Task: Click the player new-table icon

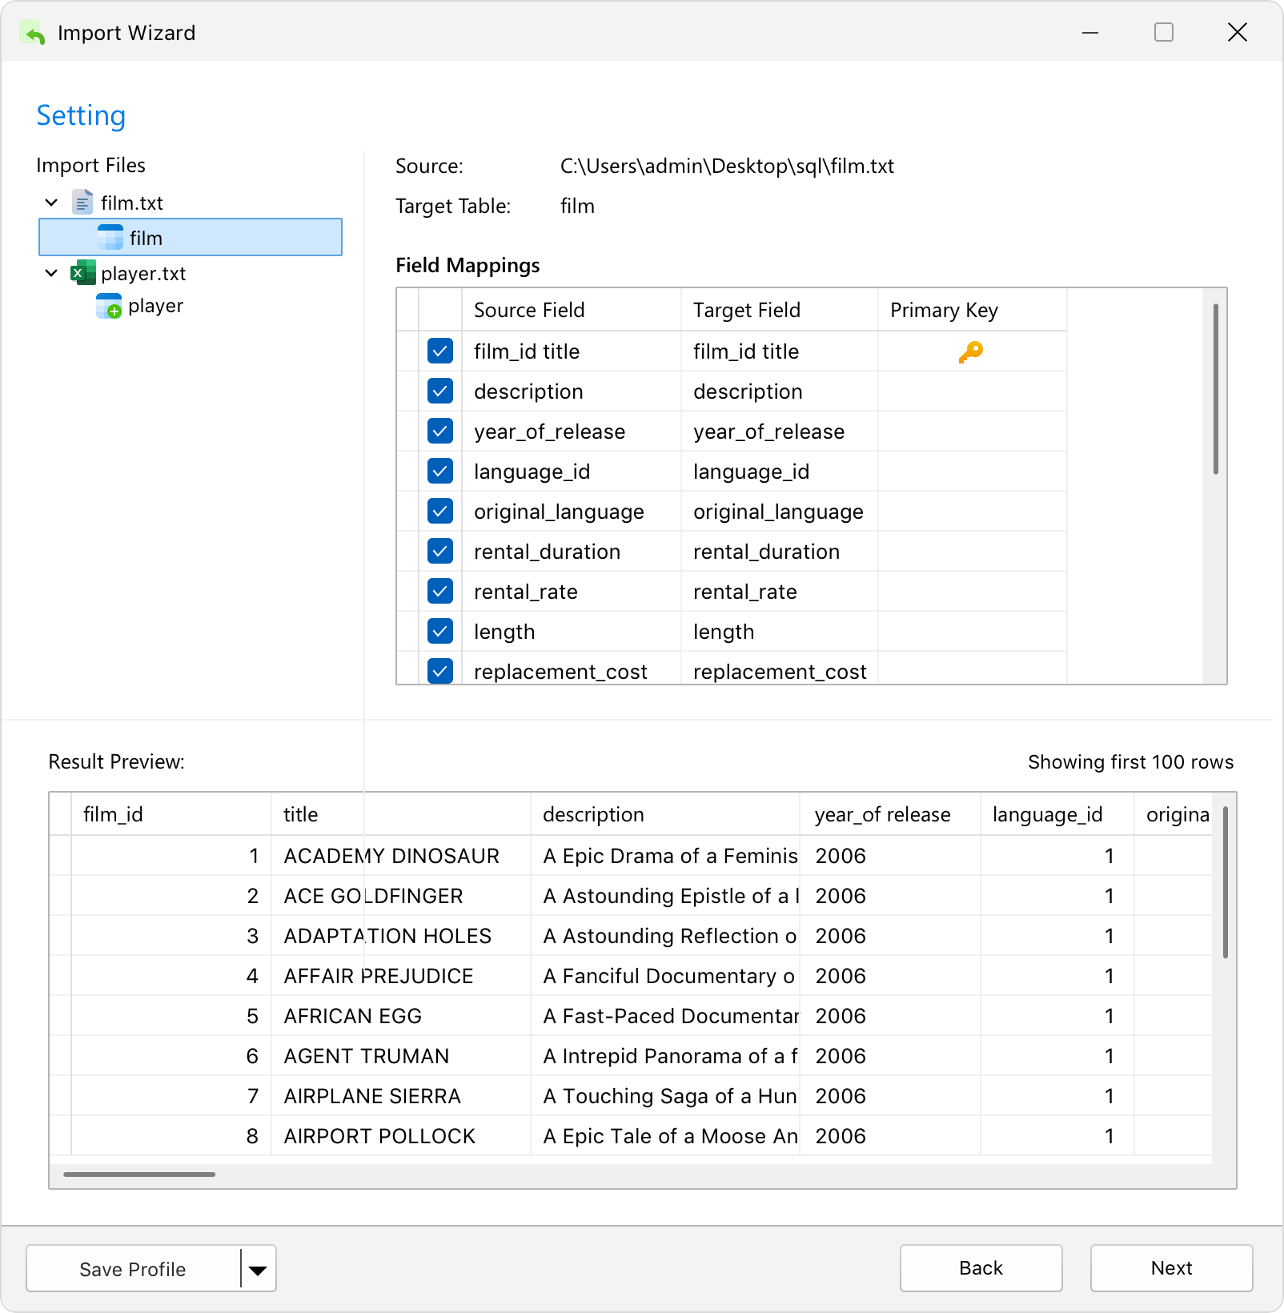Action: click(109, 306)
